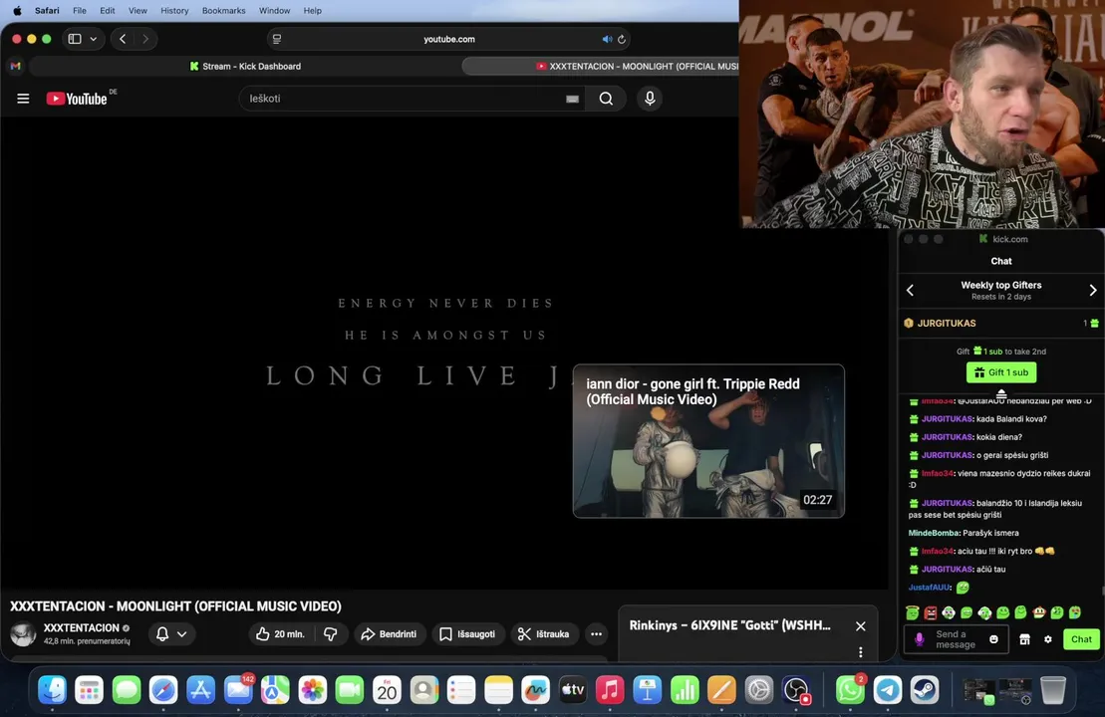Mute tab audio via speaker icon
Image resolution: width=1105 pixels, height=717 pixels.
click(x=607, y=39)
